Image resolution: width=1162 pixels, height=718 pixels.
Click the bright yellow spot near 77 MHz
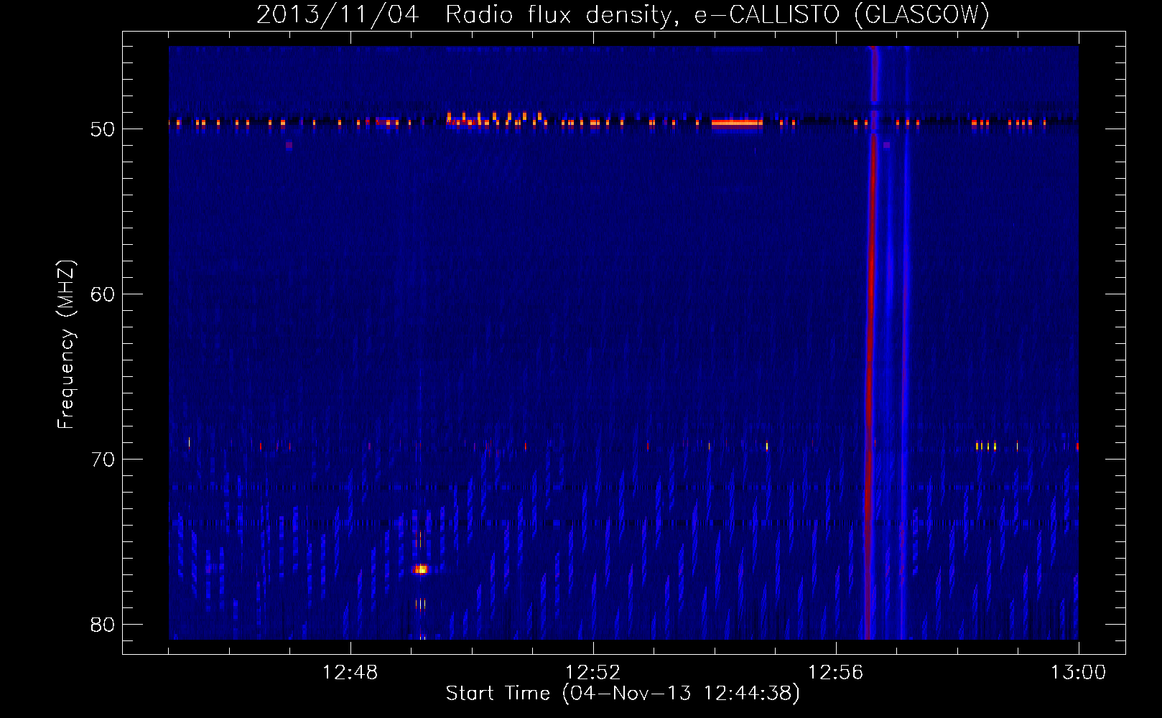point(421,569)
